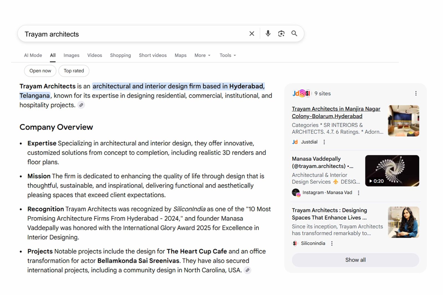Clear the search box with the X icon

pyautogui.click(x=252, y=34)
